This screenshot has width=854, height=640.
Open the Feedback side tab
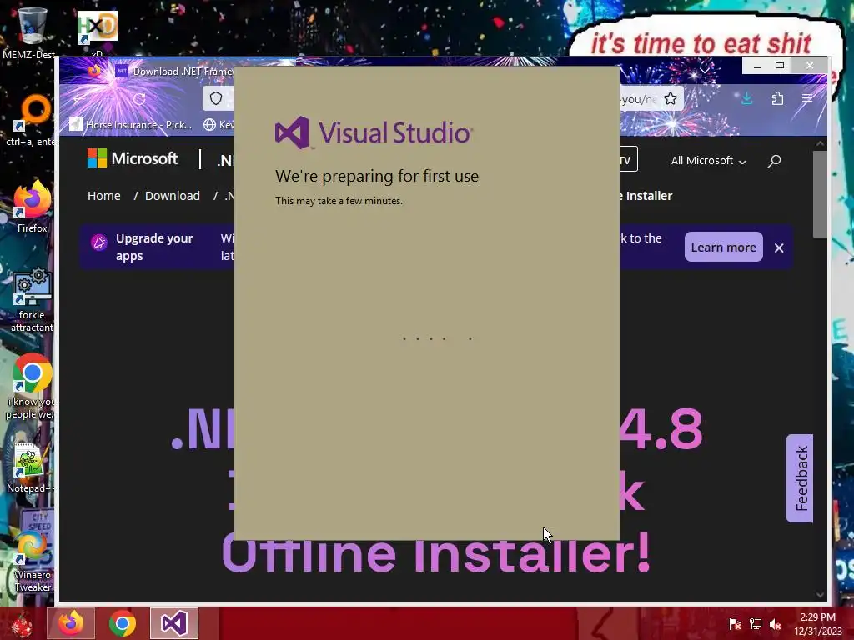click(800, 478)
